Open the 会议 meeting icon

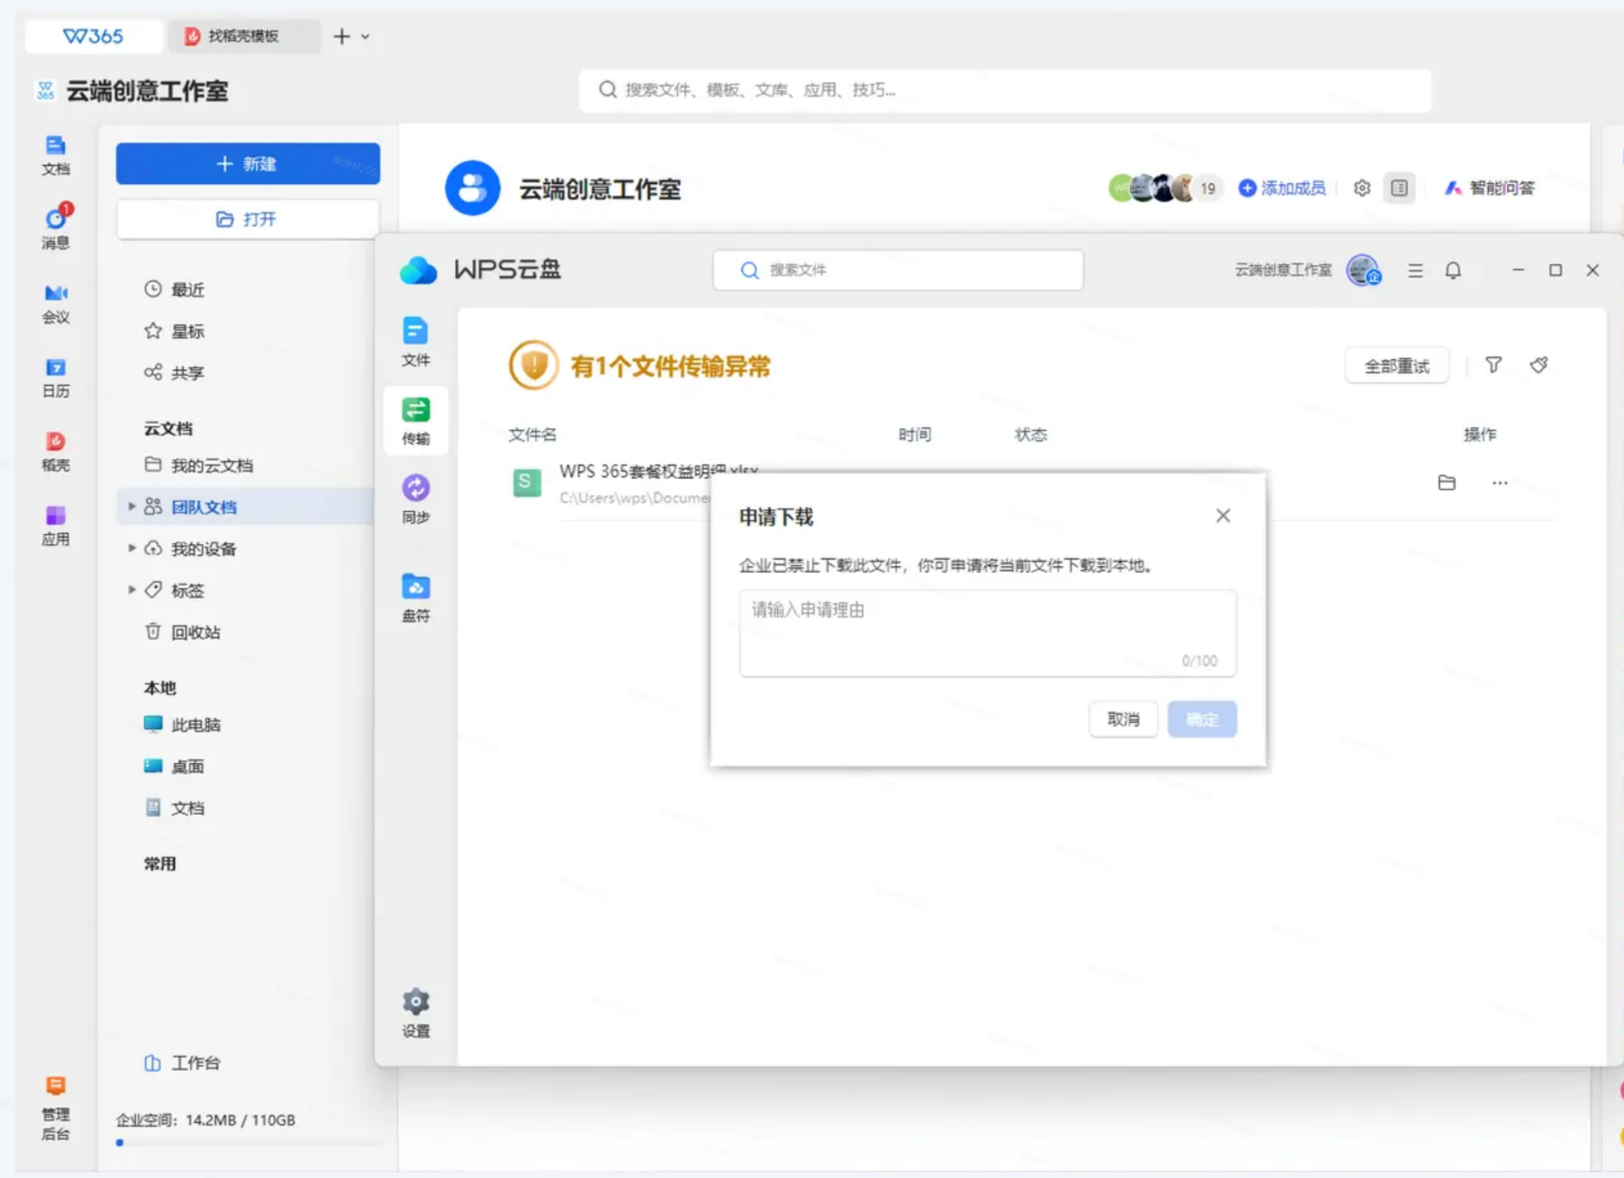click(56, 305)
